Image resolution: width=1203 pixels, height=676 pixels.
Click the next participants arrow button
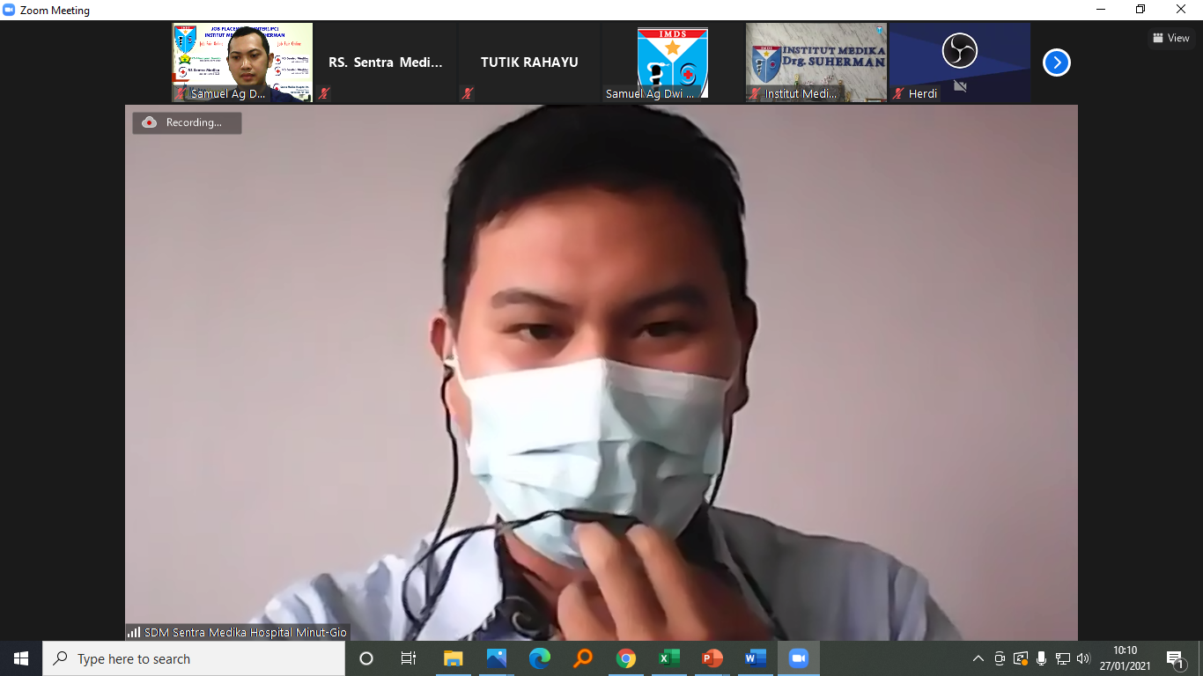coord(1056,62)
